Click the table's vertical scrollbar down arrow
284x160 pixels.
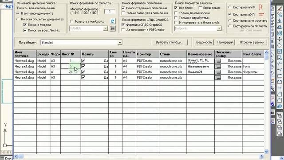[266, 151]
